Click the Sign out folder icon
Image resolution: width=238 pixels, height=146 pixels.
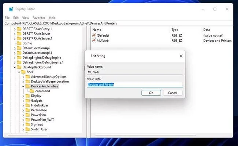point(27,124)
